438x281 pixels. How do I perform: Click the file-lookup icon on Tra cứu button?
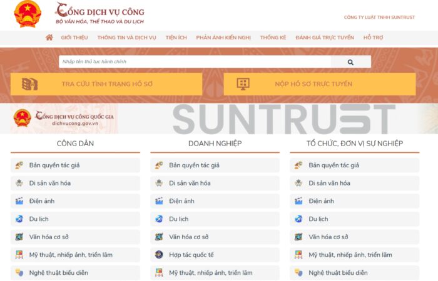29,84
